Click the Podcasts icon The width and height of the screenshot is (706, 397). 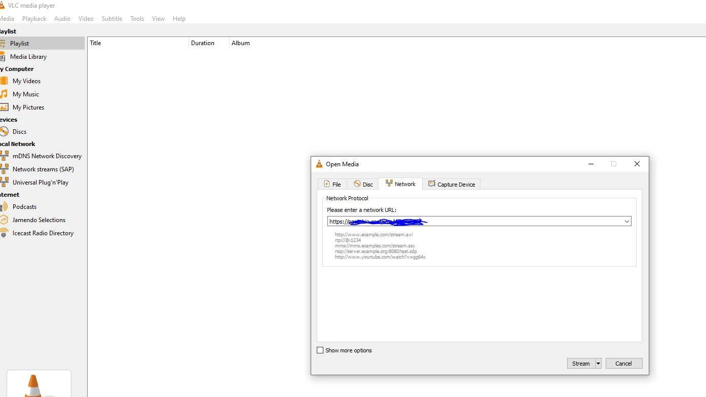(x=4, y=207)
